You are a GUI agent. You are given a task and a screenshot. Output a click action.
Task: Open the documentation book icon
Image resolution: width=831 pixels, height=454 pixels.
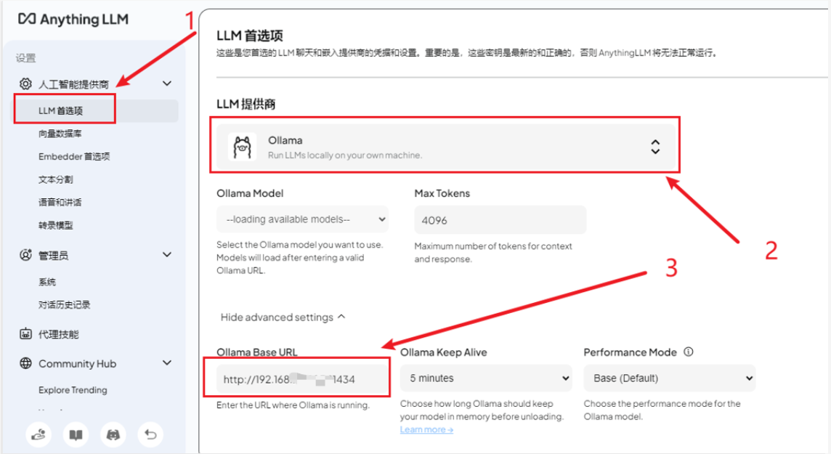(76, 435)
